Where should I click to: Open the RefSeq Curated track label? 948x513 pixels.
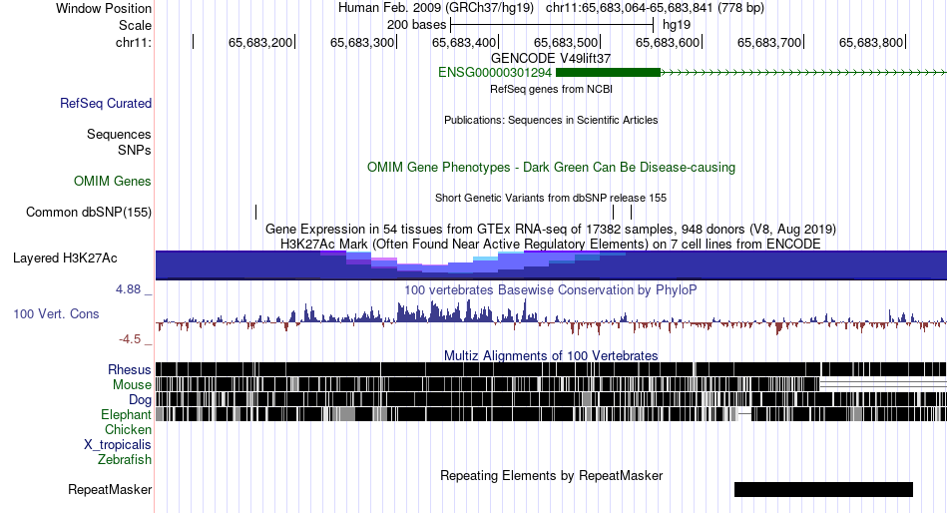pos(106,104)
